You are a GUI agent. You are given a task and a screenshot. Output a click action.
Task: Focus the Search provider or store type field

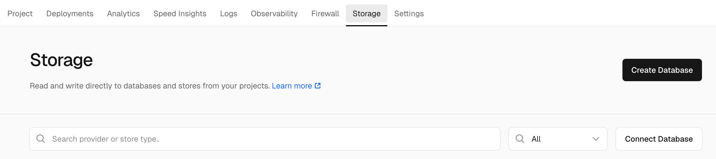265,139
